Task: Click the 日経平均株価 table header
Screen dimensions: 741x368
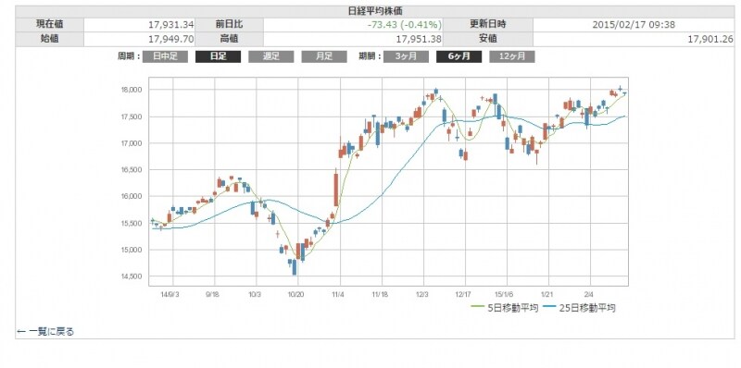Action: click(x=375, y=11)
